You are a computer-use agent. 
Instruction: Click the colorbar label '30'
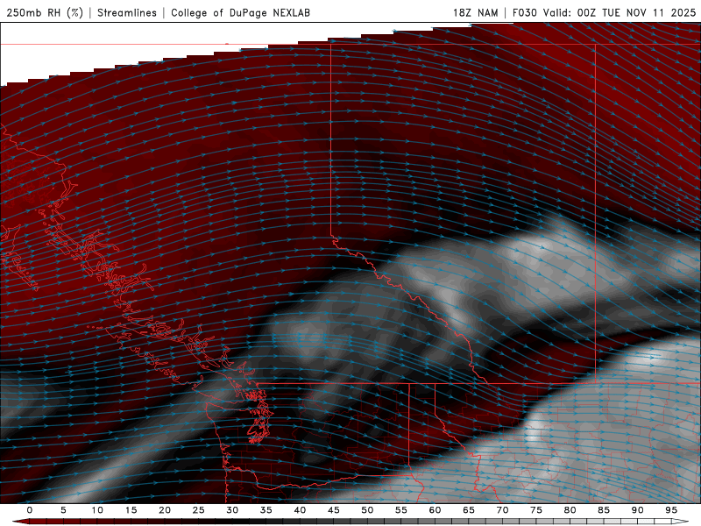pyautogui.click(x=232, y=510)
